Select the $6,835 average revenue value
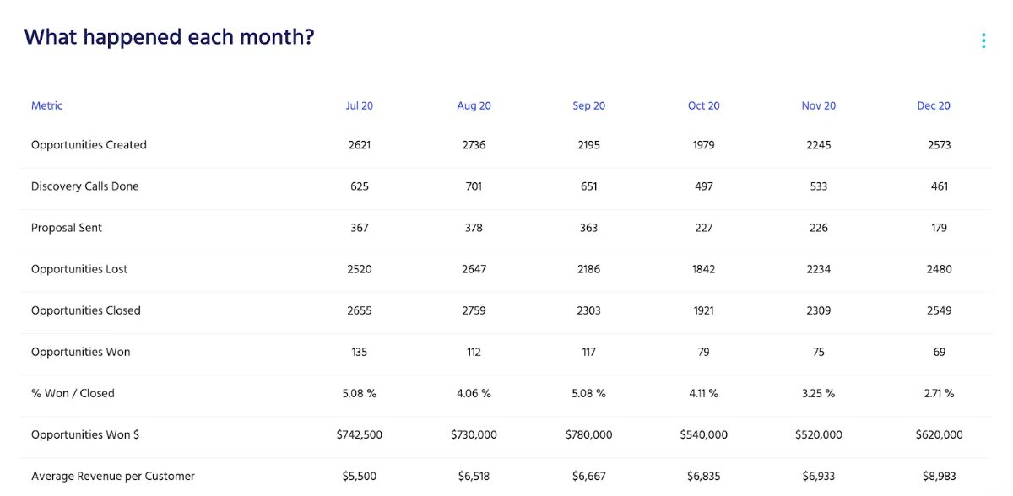The height and width of the screenshot is (496, 1013). tap(704, 476)
